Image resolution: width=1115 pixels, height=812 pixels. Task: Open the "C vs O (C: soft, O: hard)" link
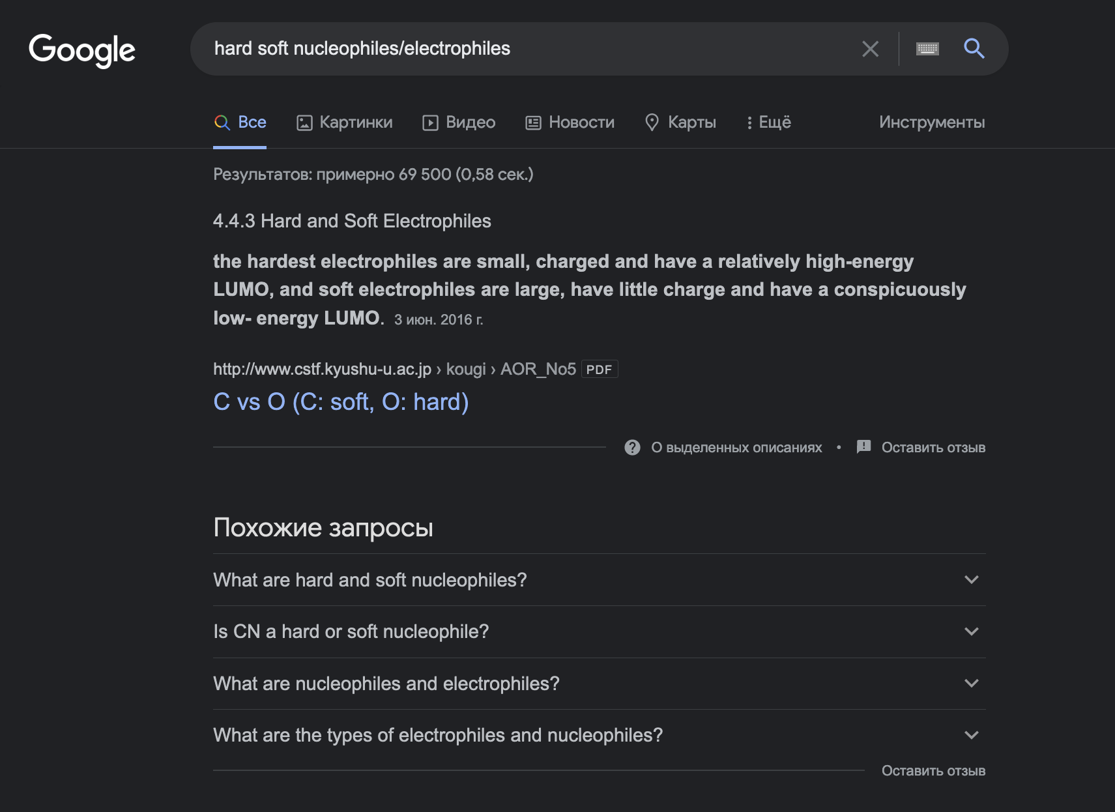coord(341,402)
